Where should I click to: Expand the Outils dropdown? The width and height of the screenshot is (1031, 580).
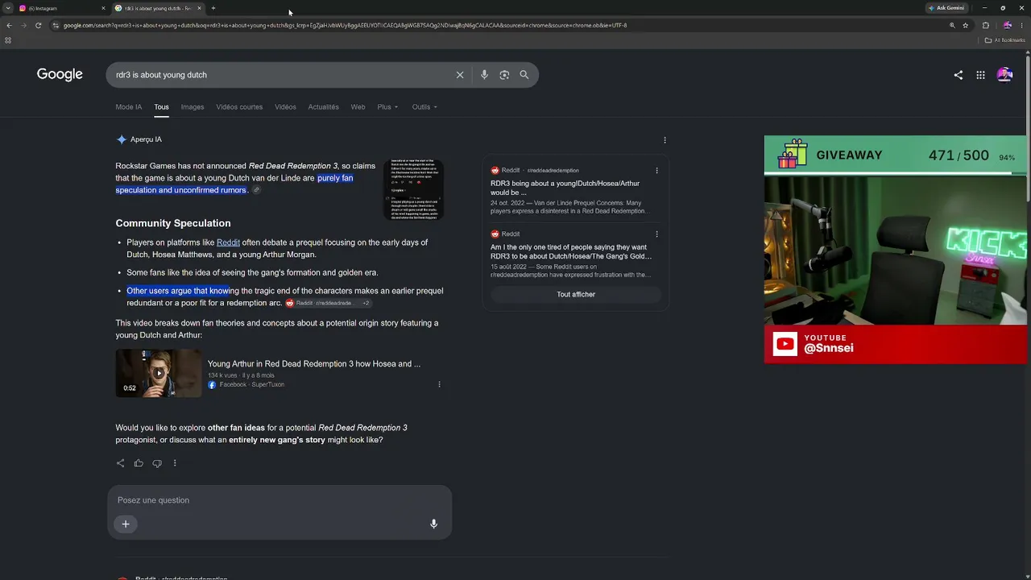pyautogui.click(x=424, y=107)
